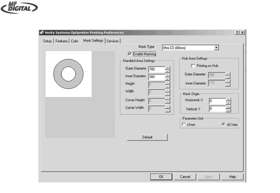Click the Outer Diameter input field

pos(157,69)
